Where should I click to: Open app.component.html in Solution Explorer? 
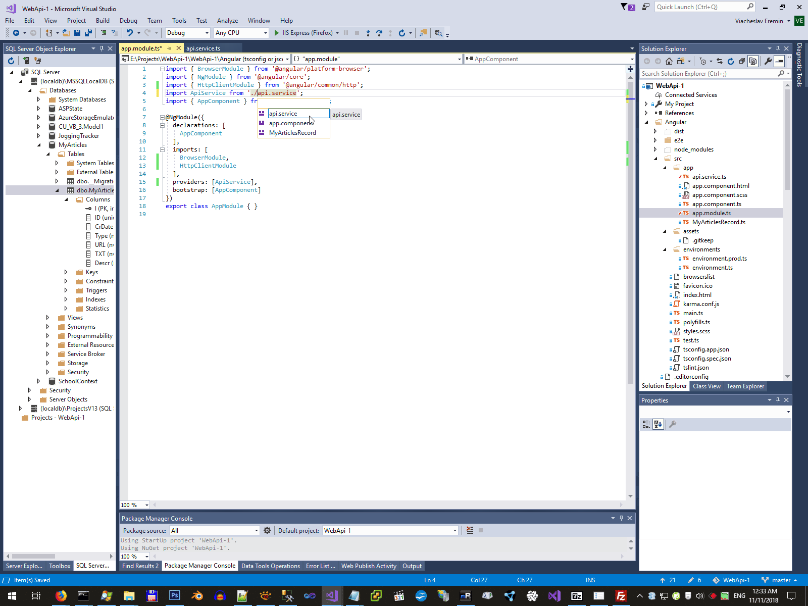coord(721,186)
